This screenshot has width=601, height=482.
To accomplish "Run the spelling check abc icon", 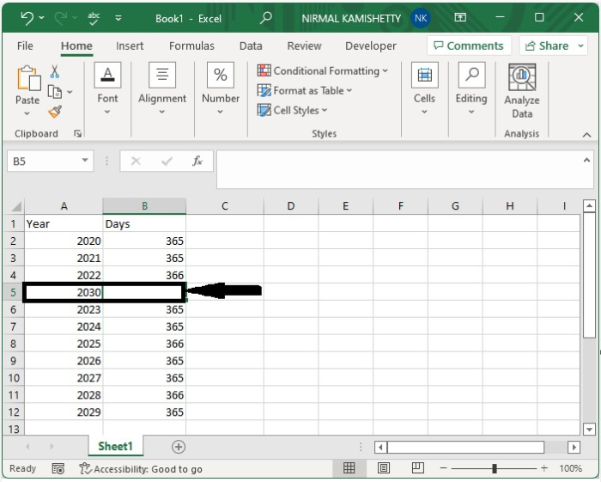I will point(94,18).
